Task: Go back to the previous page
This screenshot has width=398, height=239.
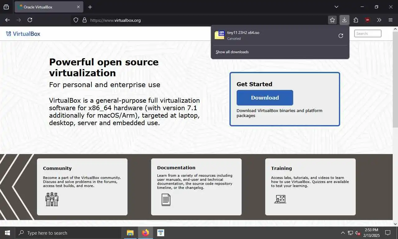Action: (7, 20)
